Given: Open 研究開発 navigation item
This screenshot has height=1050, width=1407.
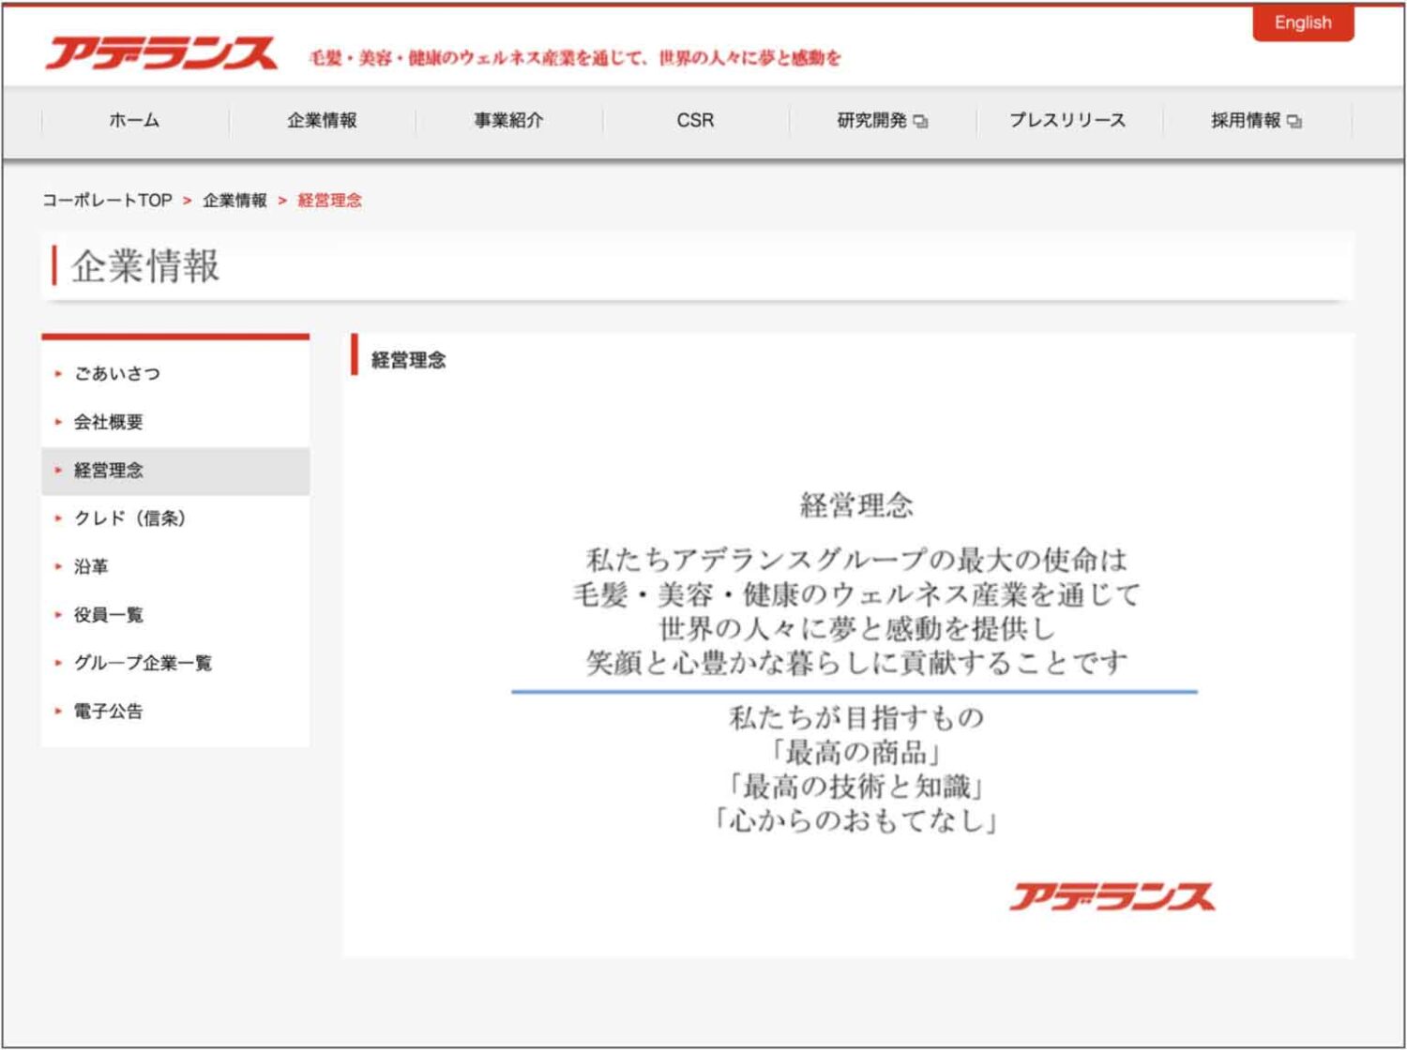Looking at the screenshot, I should (x=871, y=120).
